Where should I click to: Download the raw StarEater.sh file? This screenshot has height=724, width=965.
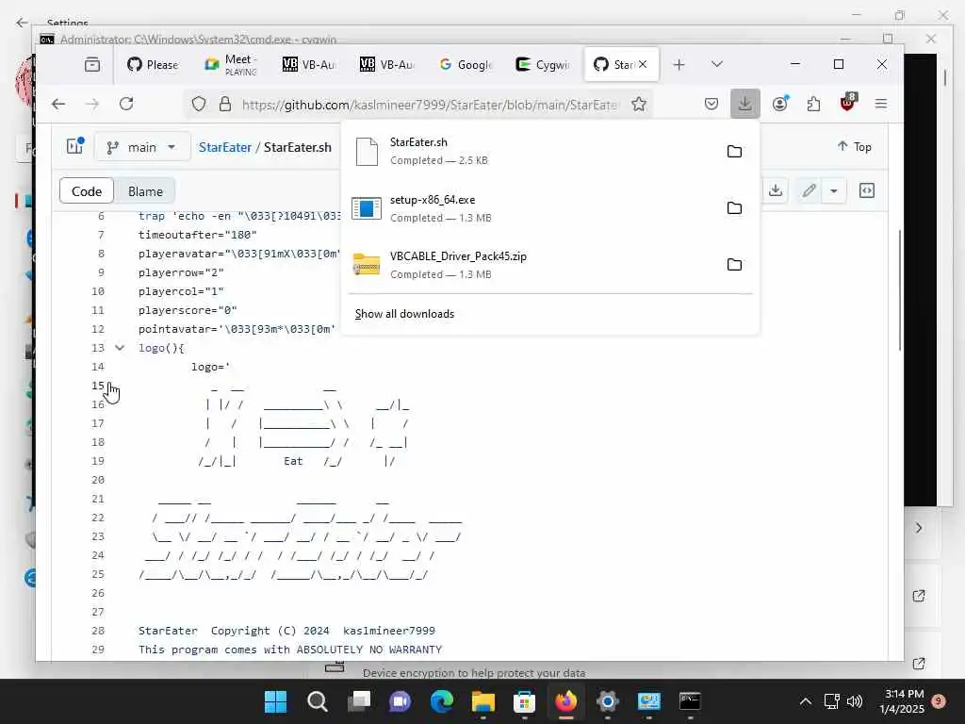776,190
